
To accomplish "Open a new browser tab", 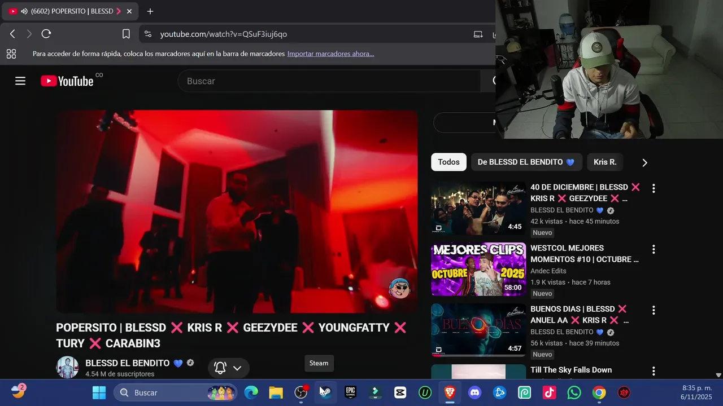I will click(x=150, y=11).
